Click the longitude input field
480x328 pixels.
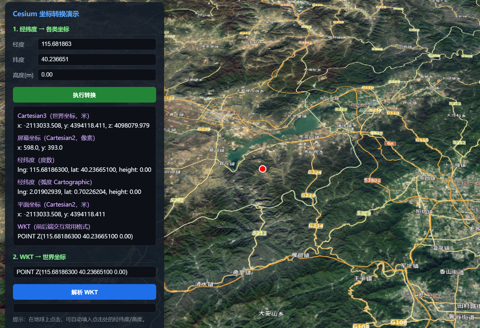[x=97, y=44]
